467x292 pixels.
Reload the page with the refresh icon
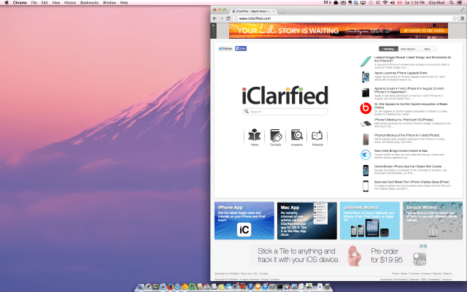point(228,18)
